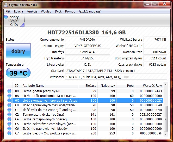The width and height of the screenshot is (173, 142).
Task: Select row Ilość nie naprawionych błędów
Action: click(85, 128)
